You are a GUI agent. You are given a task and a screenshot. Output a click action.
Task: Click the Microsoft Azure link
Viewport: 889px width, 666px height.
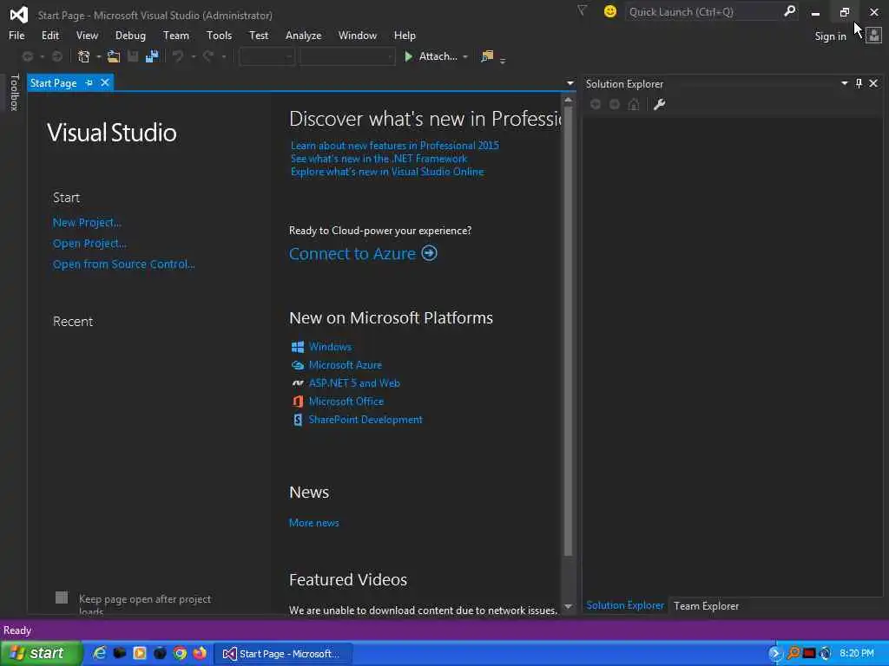[346, 365]
